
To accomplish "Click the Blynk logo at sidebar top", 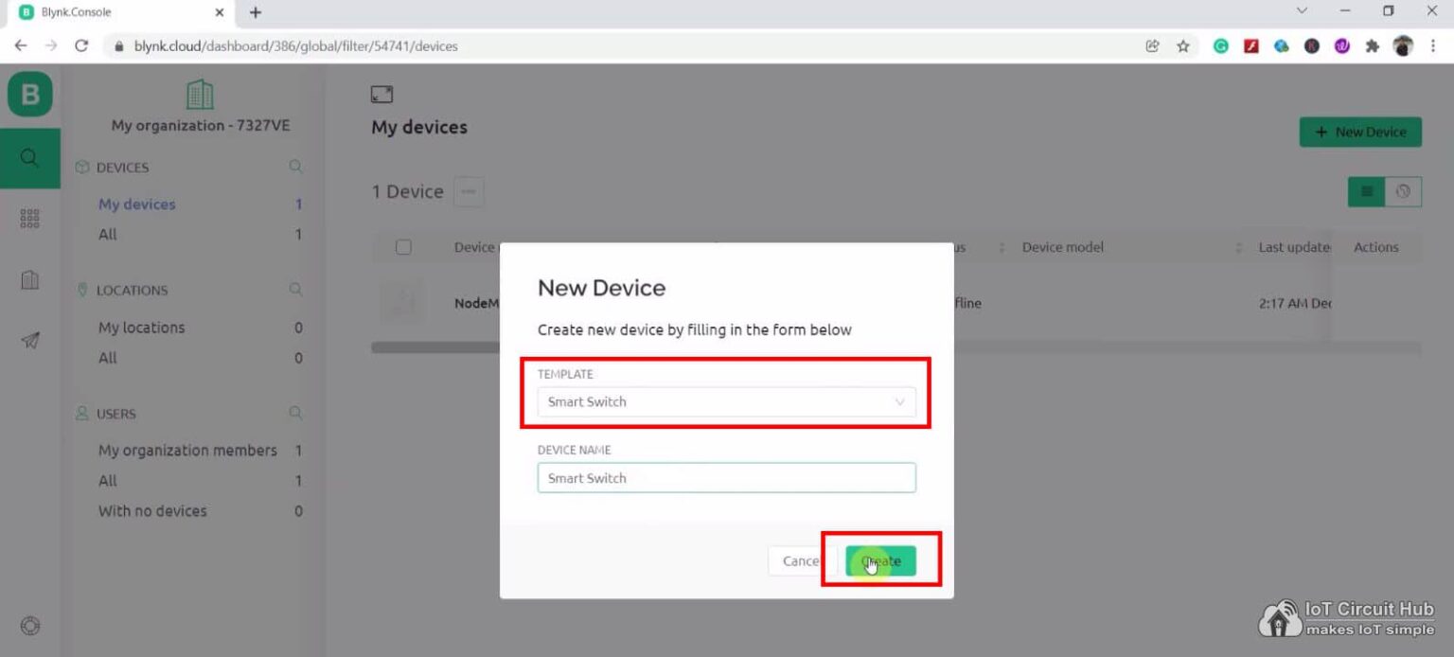I will 29,94.
